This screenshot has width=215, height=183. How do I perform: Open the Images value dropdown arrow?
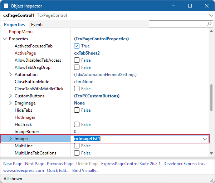pos(205,139)
